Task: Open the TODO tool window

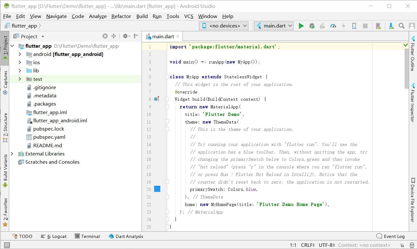Action: [22, 236]
